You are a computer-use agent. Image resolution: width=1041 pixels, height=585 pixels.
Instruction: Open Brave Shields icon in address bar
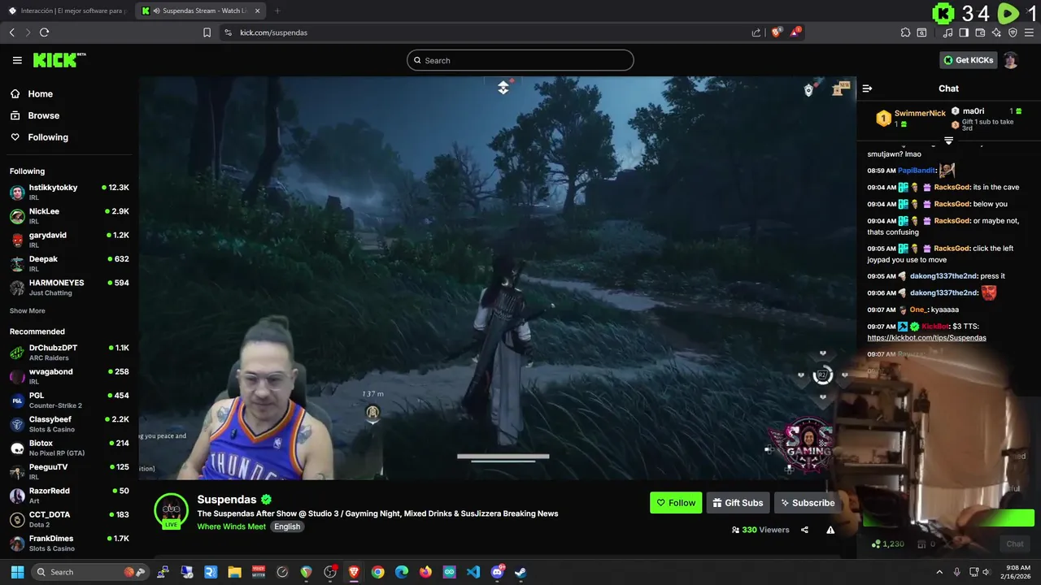click(777, 32)
